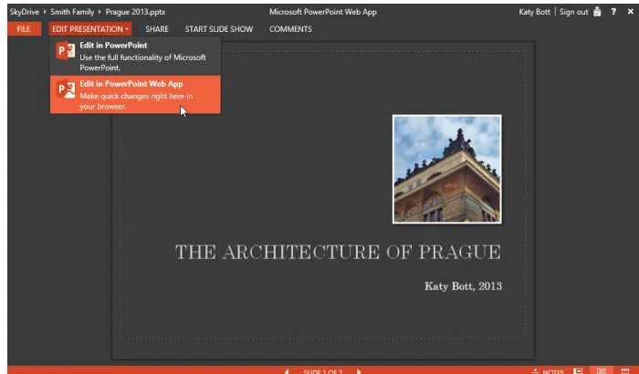Choose Edit in PowerPoint desktop option
639x374 pixels.
135,57
